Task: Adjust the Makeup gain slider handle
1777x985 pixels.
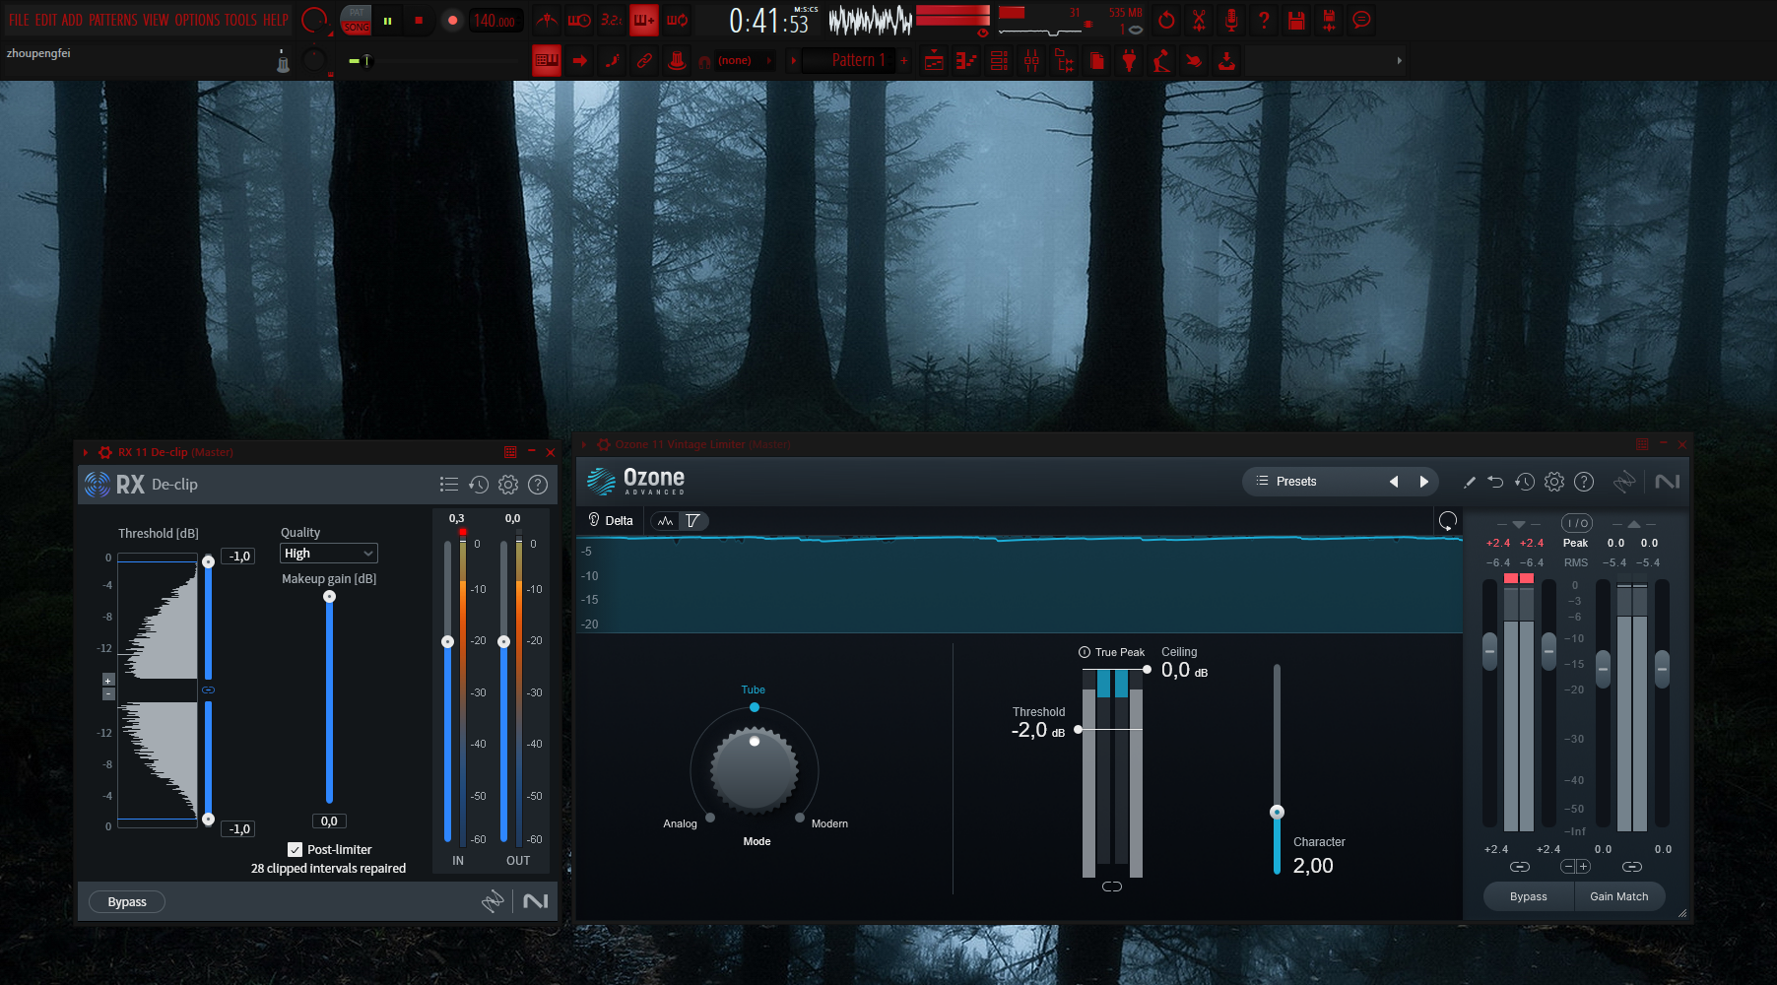Action: pos(329,596)
